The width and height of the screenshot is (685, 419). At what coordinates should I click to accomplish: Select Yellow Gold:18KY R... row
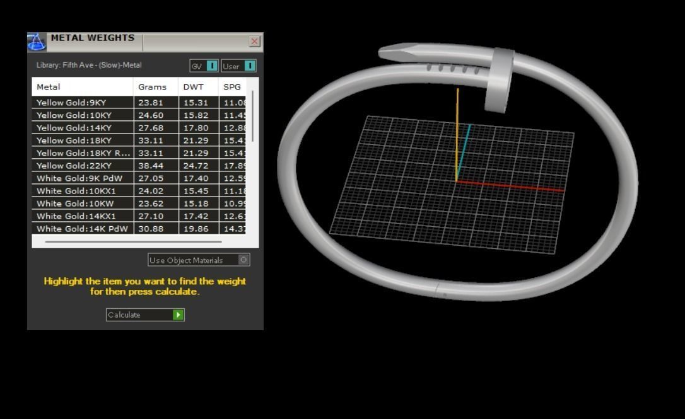click(x=139, y=153)
